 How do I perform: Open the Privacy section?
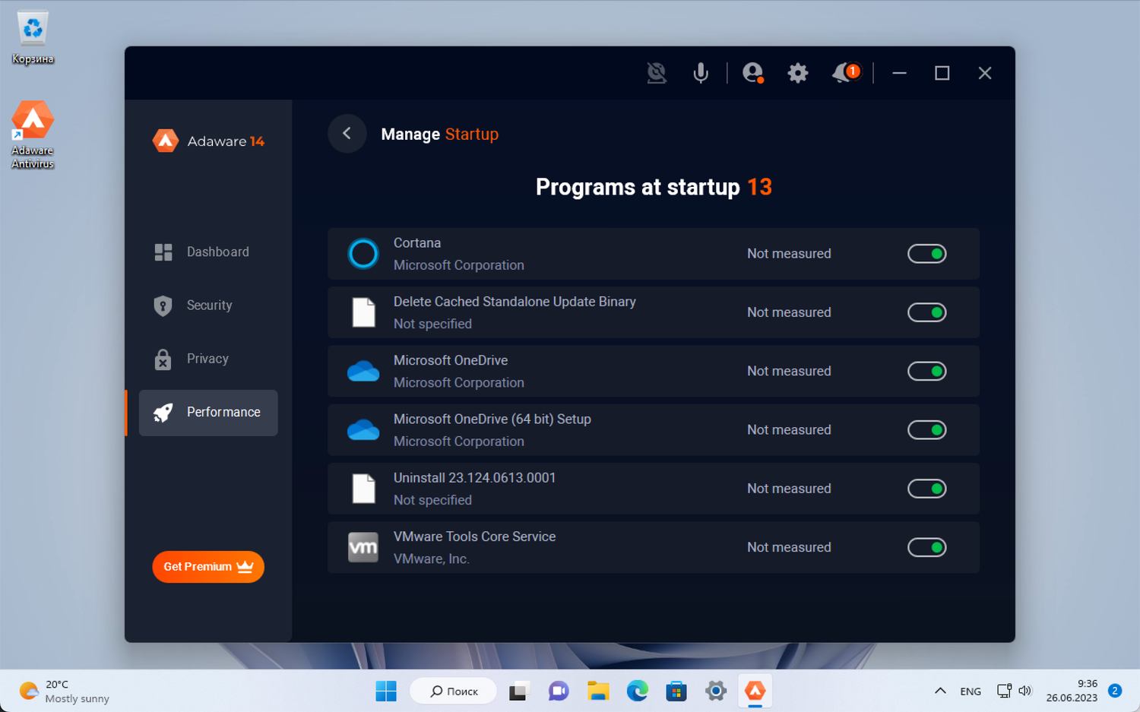(x=208, y=359)
